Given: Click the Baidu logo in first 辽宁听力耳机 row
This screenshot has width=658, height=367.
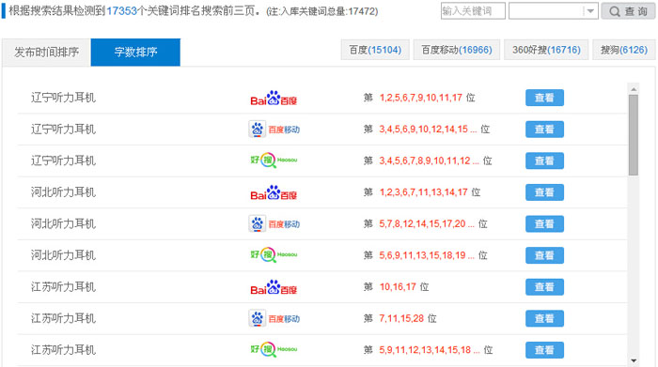Looking at the screenshot, I should pyautogui.click(x=274, y=98).
